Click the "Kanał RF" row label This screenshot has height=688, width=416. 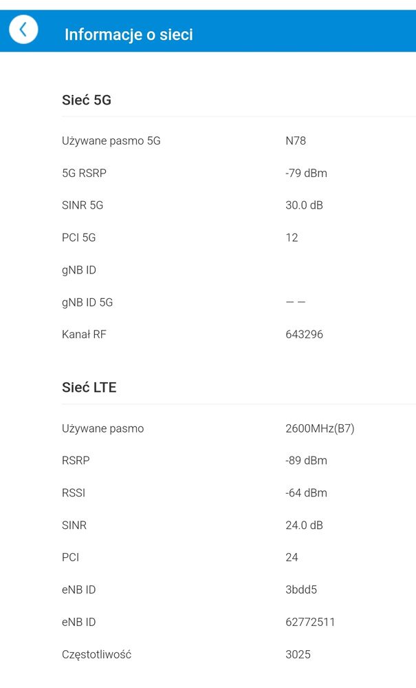click(x=84, y=335)
